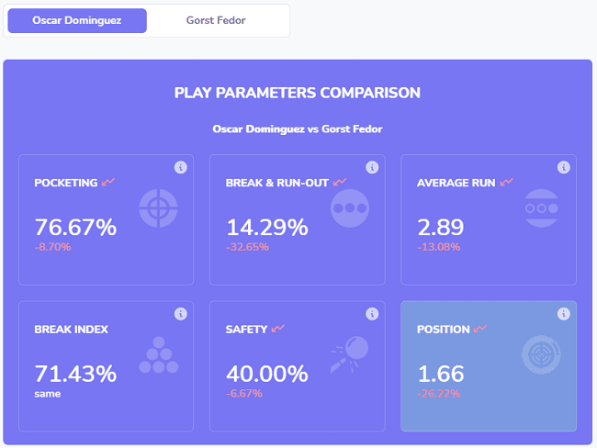Click the Safety cue ball icon
Image resolution: width=597 pixels, height=448 pixels.
click(x=350, y=355)
